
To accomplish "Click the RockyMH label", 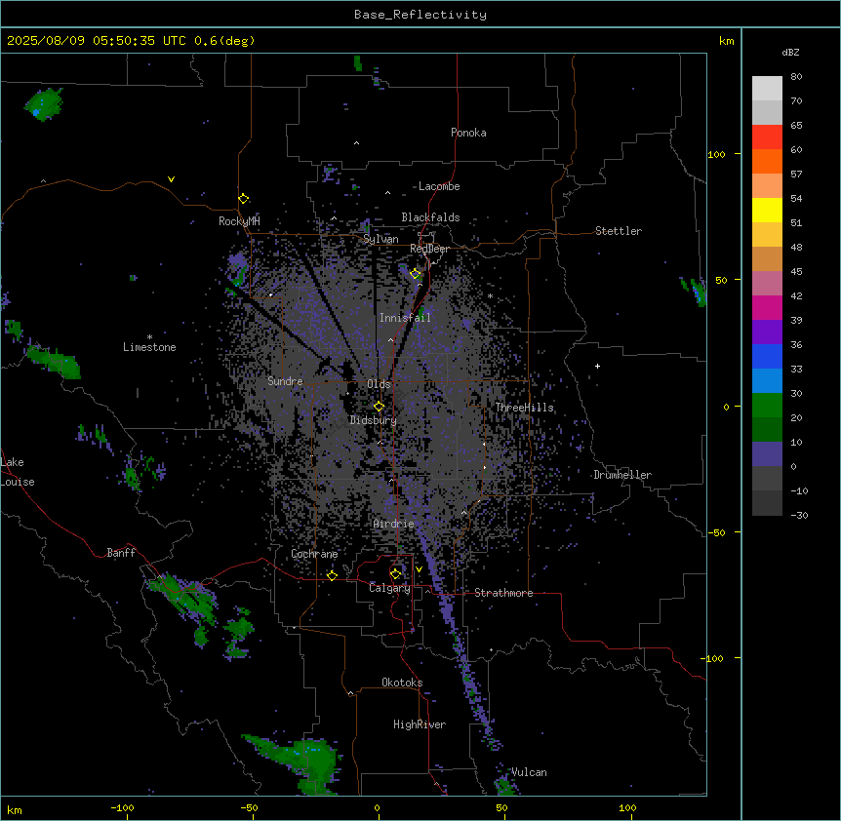I will pos(239,221).
